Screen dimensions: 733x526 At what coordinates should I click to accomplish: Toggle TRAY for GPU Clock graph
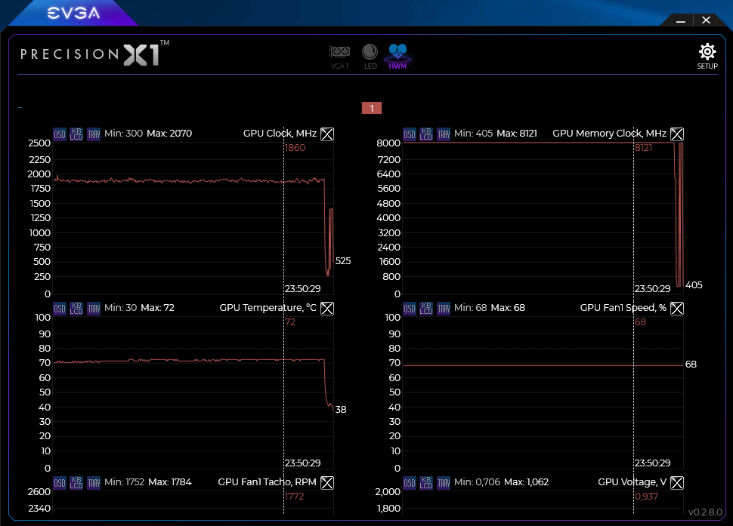click(94, 134)
